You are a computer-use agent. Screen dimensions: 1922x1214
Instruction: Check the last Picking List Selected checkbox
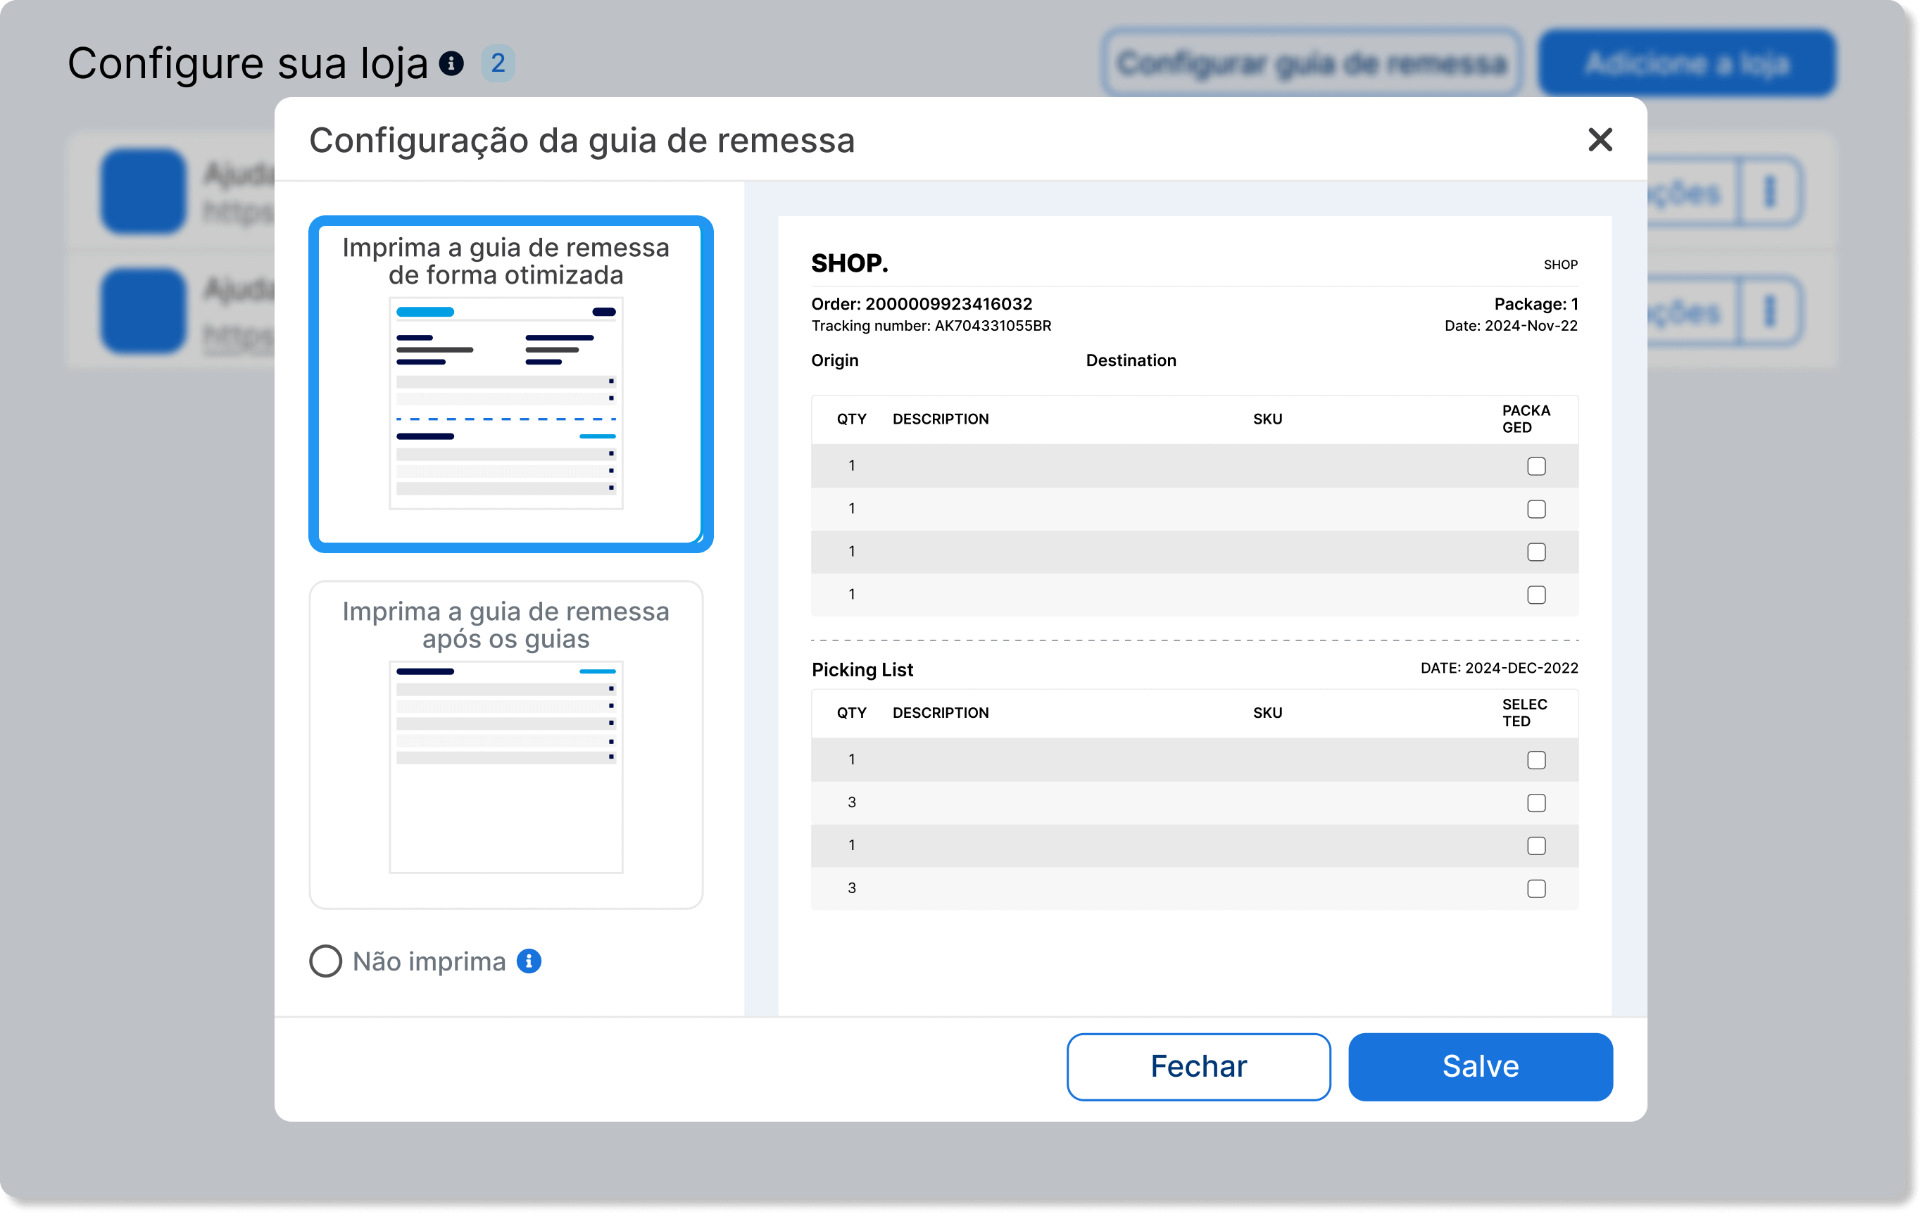pos(1535,889)
